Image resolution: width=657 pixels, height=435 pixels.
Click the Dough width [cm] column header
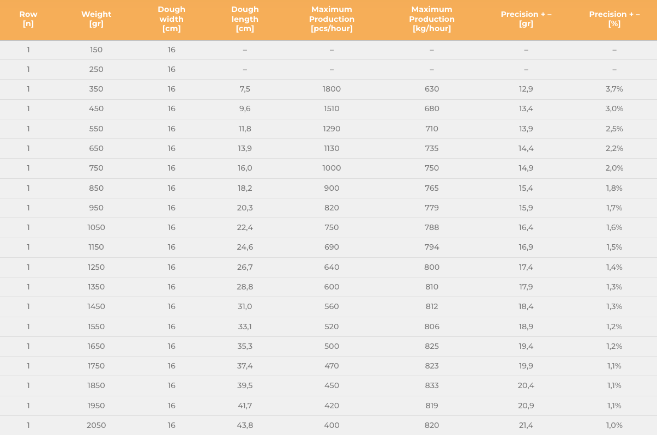pyautogui.click(x=172, y=19)
